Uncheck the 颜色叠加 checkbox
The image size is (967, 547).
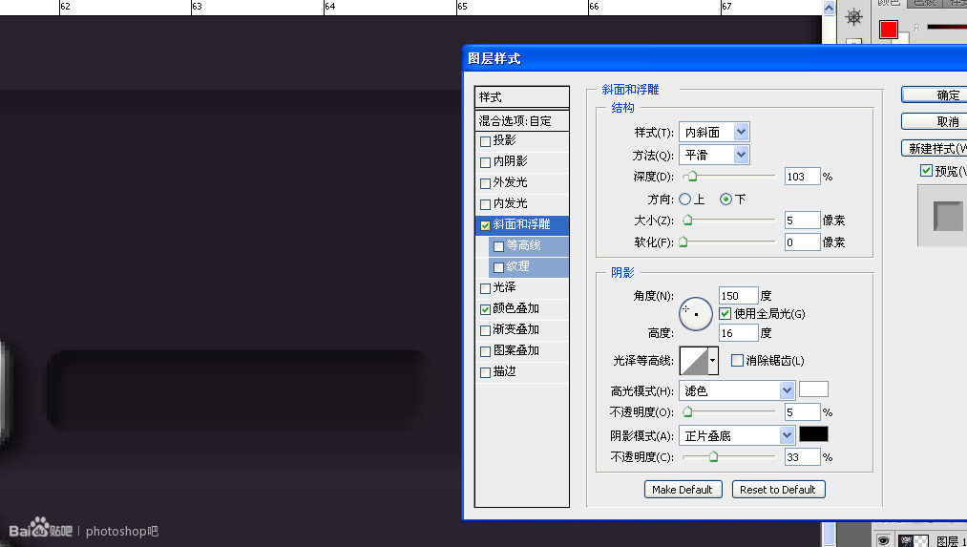point(485,309)
